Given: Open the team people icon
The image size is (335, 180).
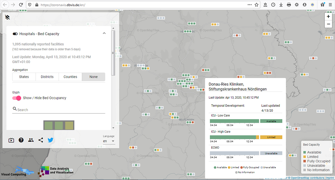Looking at the screenshot, I should [x=31, y=140].
